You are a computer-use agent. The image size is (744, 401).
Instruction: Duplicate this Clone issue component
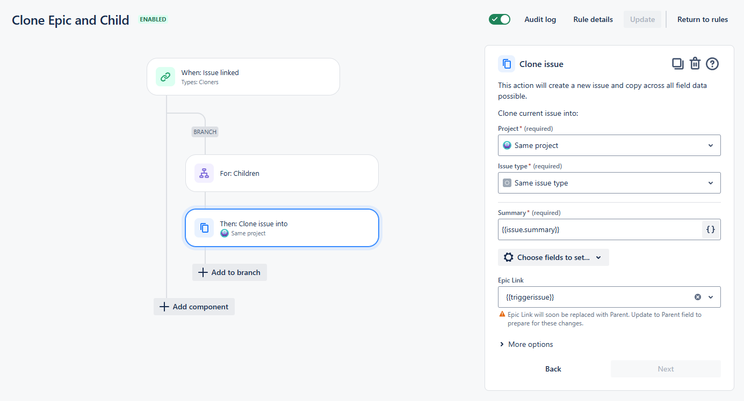(x=678, y=64)
